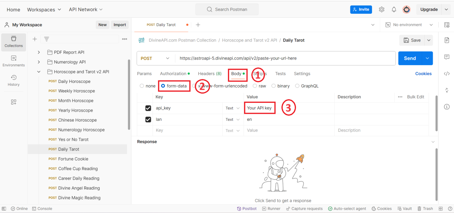Uncheck the lan row checkbox
454x213 pixels.
(148, 119)
